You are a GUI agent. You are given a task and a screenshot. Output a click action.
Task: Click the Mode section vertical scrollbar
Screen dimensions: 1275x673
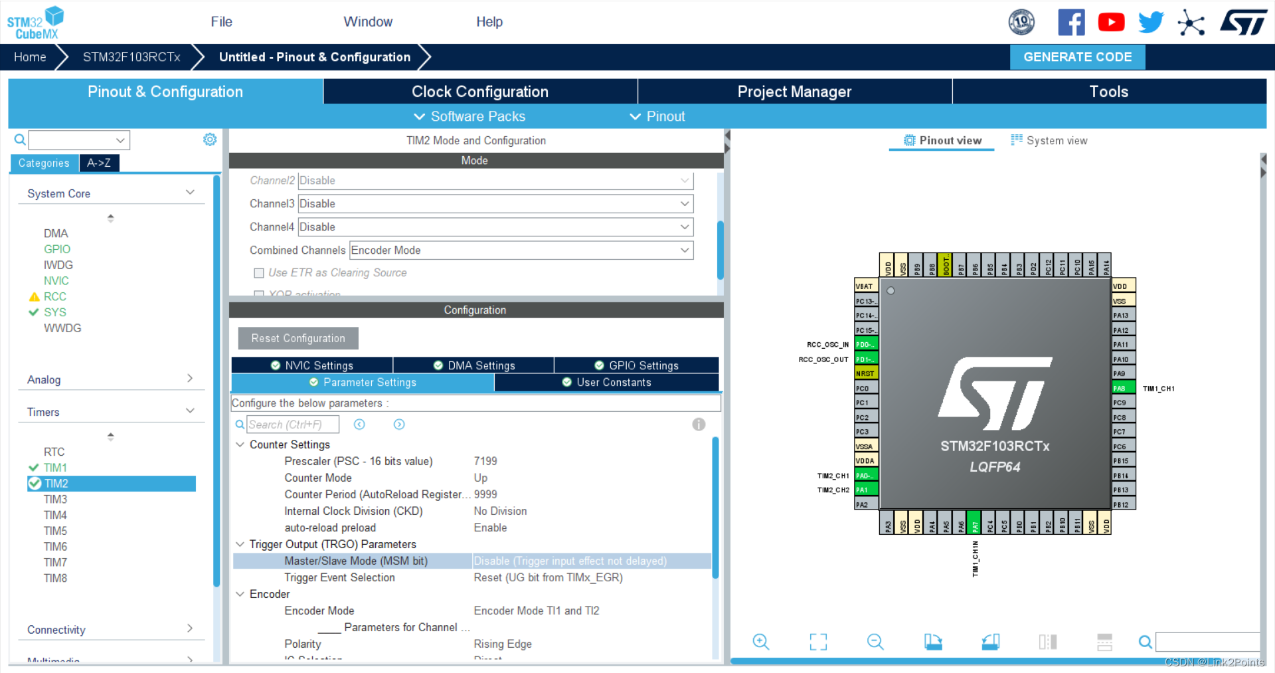click(x=721, y=249)
